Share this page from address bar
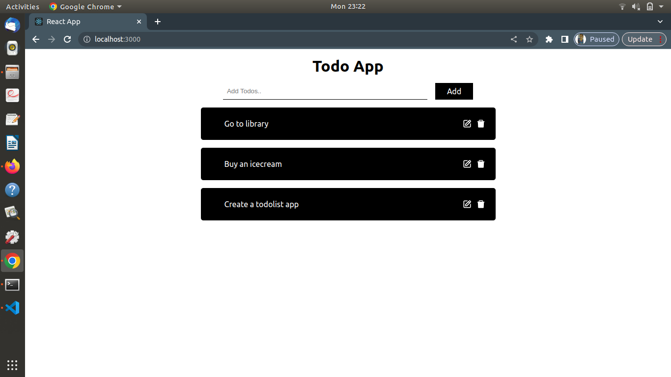This screenshot has width=671, height=377. [x=514, y=39]
